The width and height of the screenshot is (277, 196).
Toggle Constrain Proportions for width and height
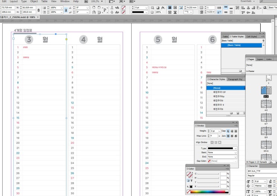(38, 10)
